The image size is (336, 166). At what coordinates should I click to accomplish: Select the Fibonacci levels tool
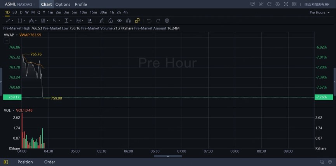[x=43, y=21]
